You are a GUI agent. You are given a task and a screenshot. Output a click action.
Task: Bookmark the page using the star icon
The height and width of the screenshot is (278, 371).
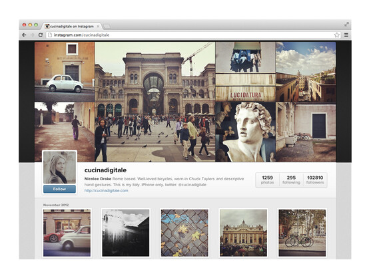point(336,35)
